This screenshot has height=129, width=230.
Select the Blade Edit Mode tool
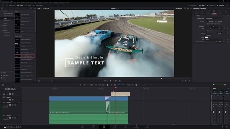pyautogui.click(x=91, y=85)
